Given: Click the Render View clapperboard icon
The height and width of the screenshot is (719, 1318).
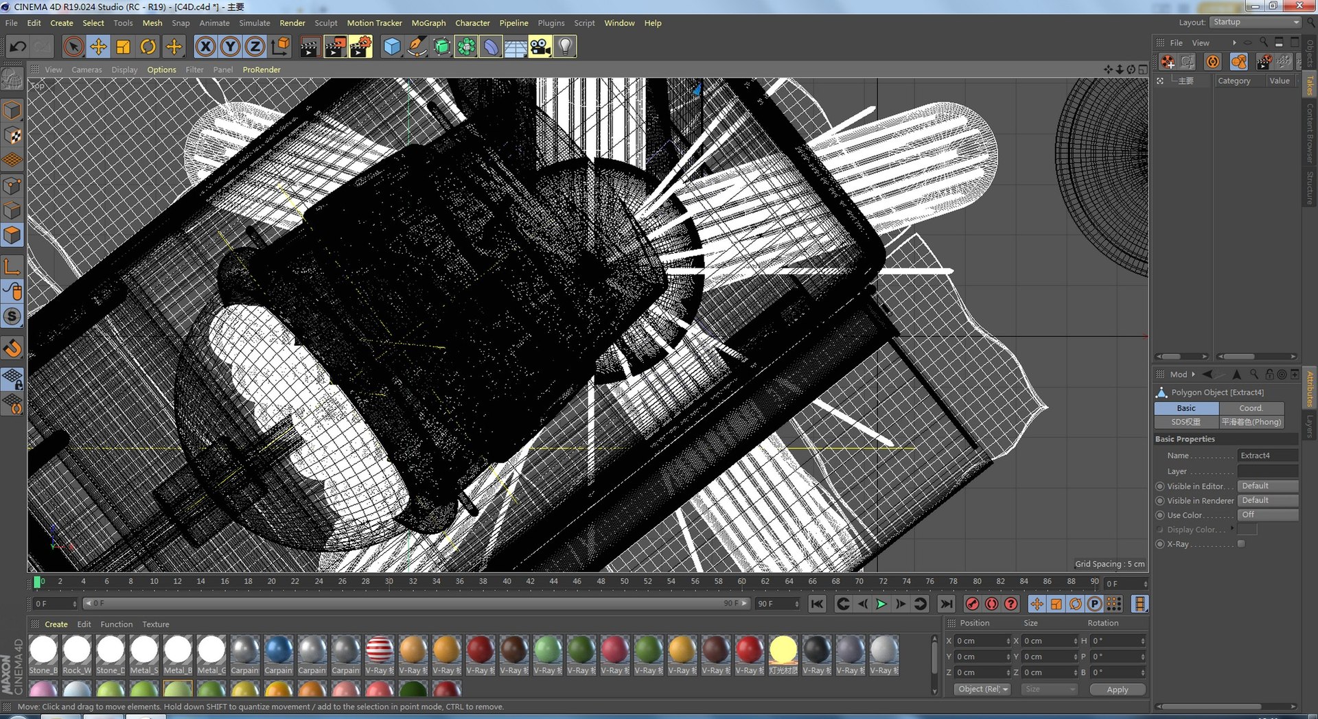Looking at the screenshot, I should pyautogui.click(x=310, y=47).
